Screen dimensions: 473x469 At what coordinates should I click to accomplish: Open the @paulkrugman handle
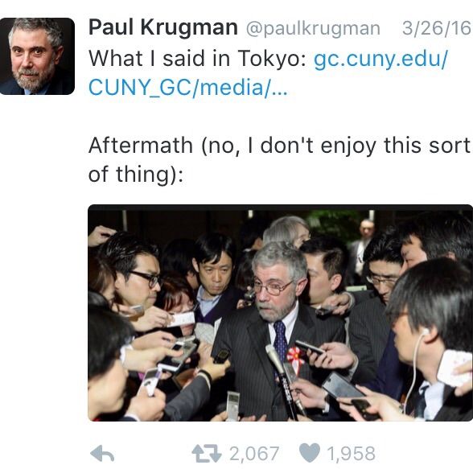[x=313, y=29]
